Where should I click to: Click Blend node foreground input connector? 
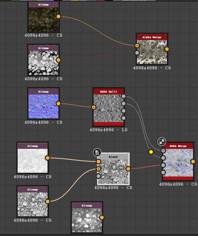(98, 162)
